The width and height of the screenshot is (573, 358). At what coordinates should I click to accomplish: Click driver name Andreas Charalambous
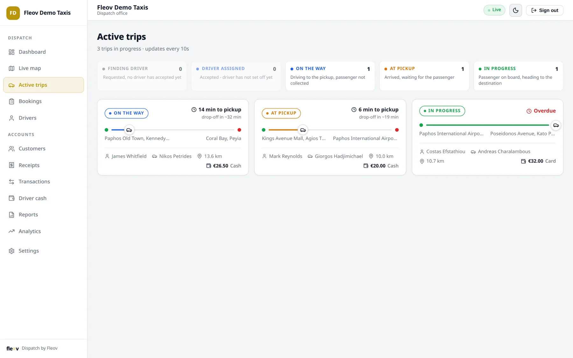coord(504,152)
